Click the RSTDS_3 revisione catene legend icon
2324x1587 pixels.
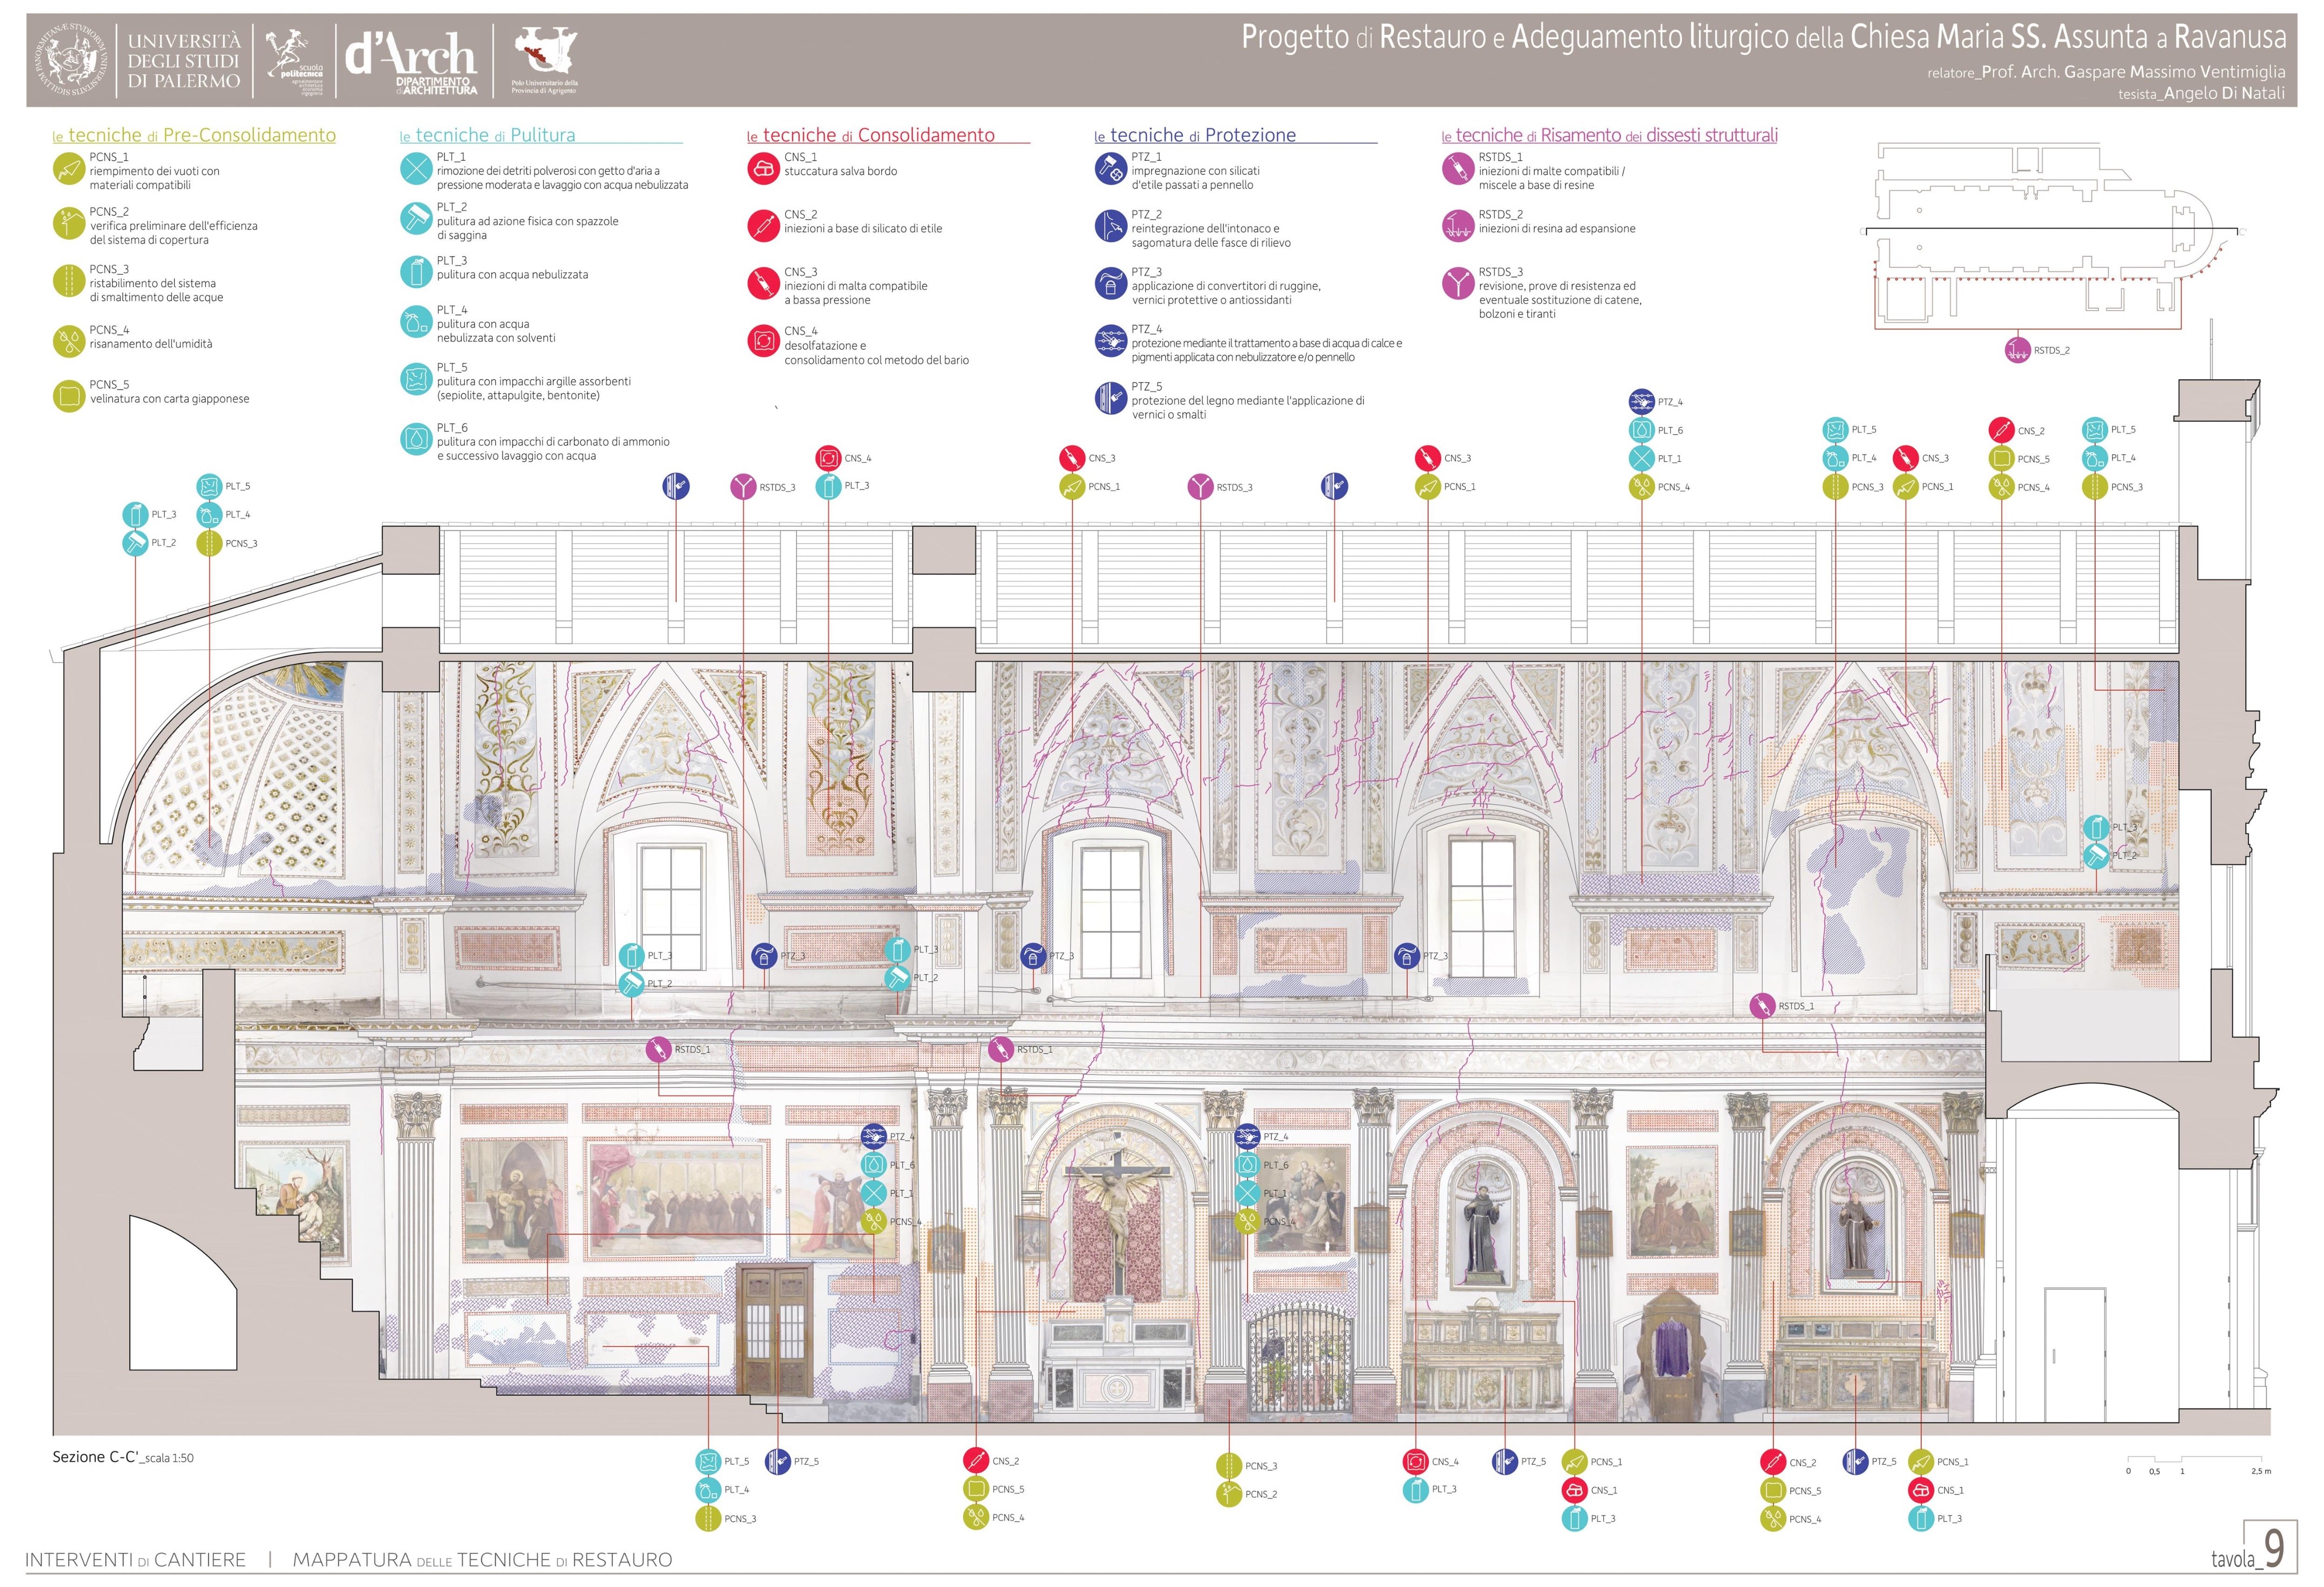[x=1458, y=284]
